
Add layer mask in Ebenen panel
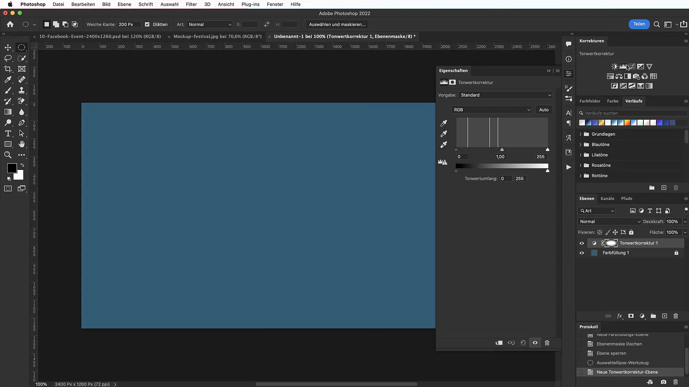(x=631, y=316)
